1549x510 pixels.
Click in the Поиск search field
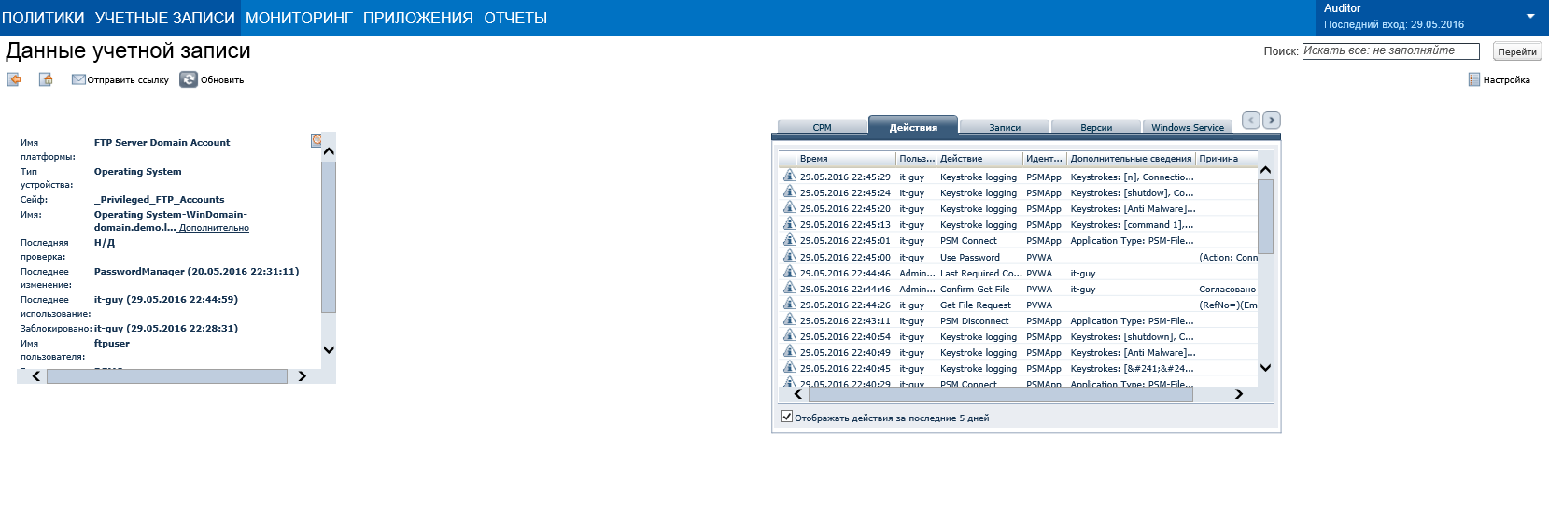click(1390, 51)
